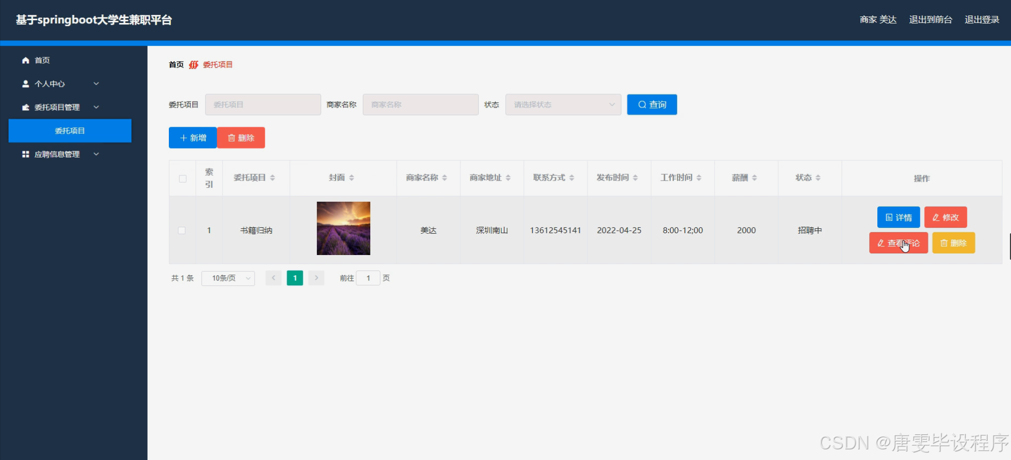Click the grid icon beside 应聘信息管理

(x=26, y=154)
